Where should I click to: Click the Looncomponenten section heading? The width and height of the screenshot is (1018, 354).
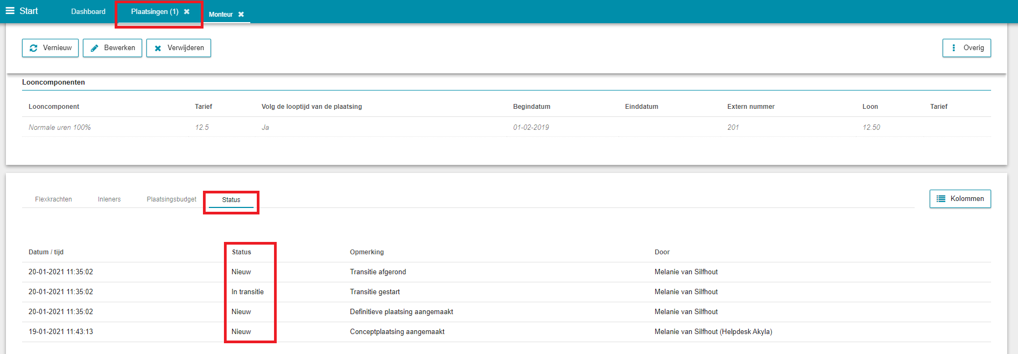[x=53, y=82]
